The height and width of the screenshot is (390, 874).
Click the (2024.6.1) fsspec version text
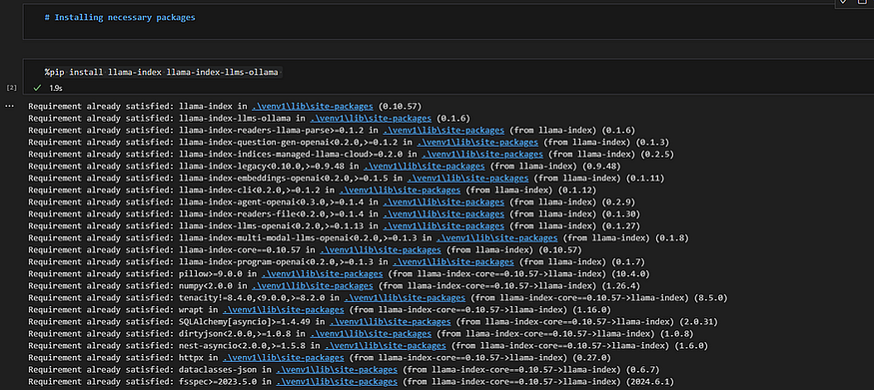pos(650,382)
